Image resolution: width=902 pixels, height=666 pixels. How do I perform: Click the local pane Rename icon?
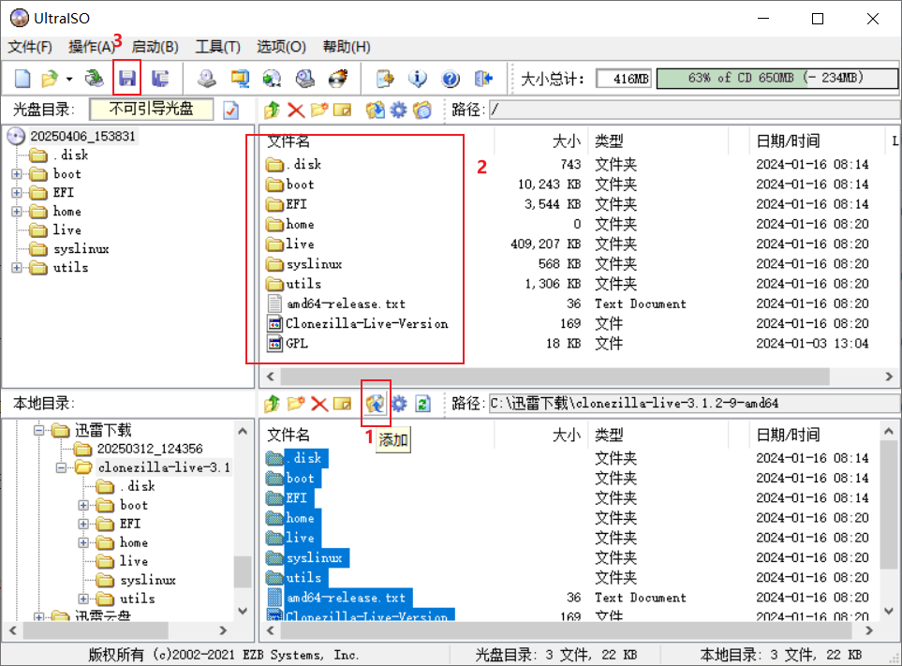click(342, 404)
